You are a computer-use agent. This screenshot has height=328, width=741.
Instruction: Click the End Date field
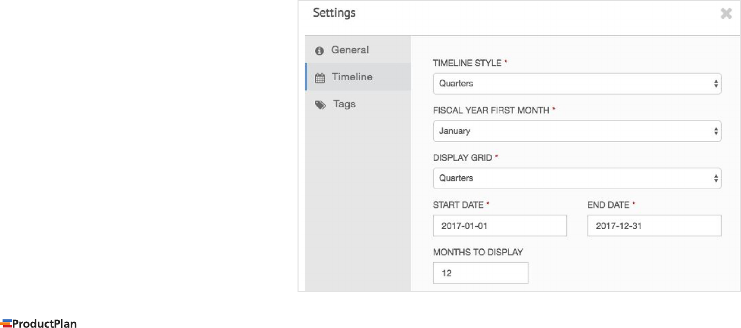point(654,225)
